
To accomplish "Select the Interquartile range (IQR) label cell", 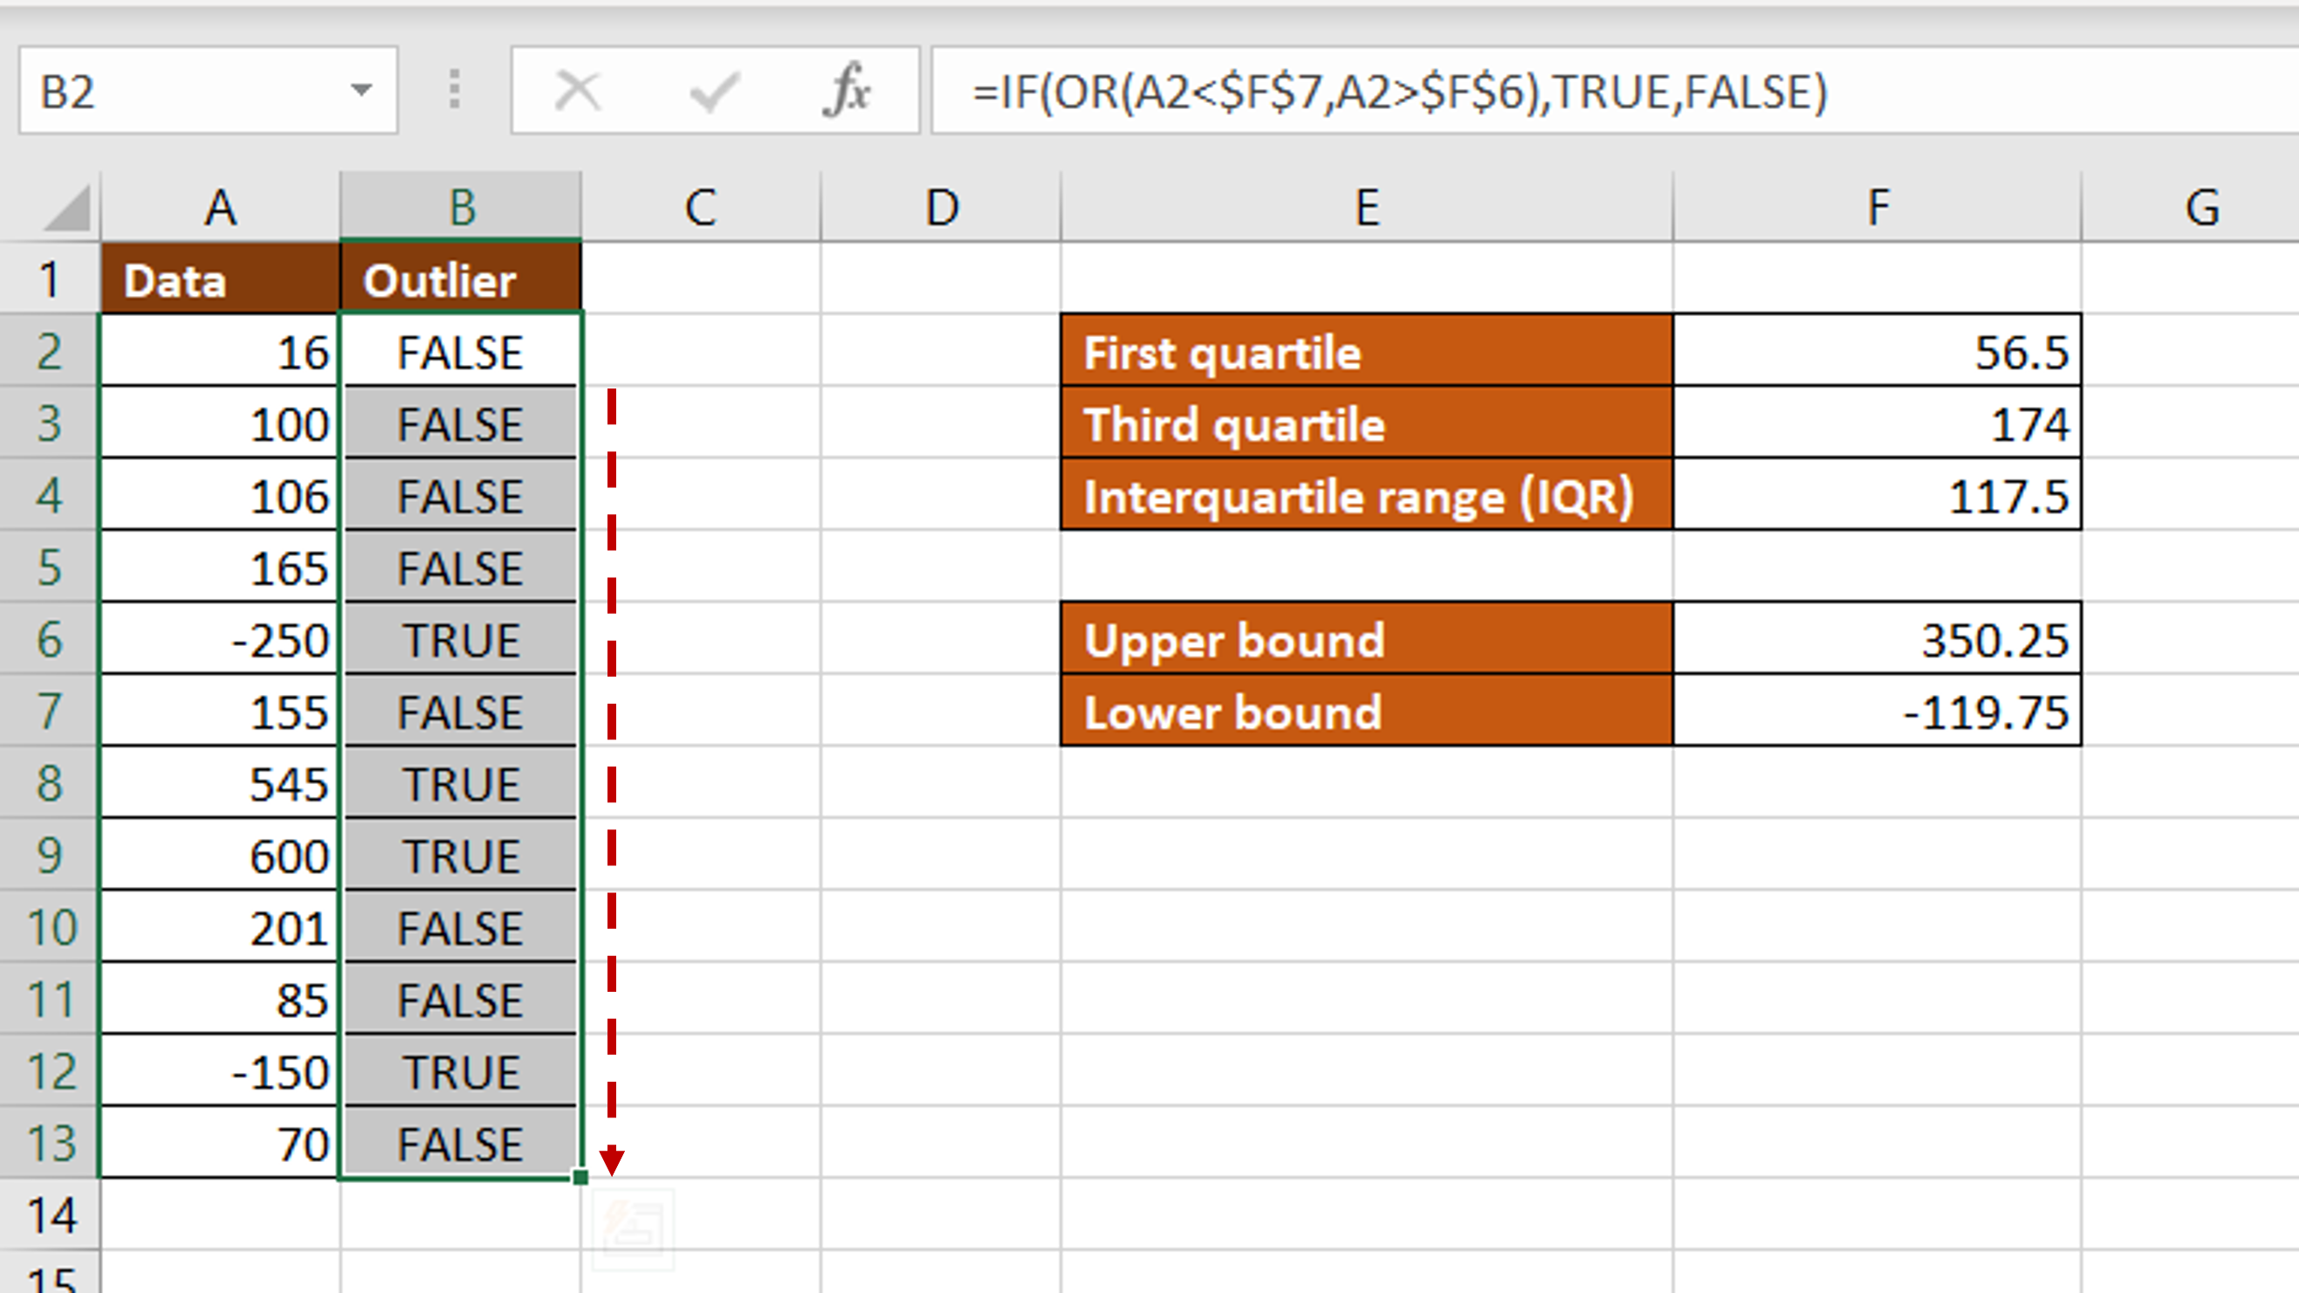I will coord(1366,496).
